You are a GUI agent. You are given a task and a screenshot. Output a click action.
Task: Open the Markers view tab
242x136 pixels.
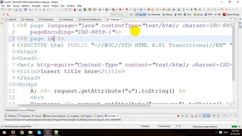pos(10,116)
